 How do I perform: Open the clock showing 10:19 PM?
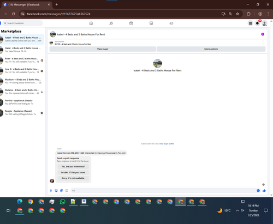point(253,210)
